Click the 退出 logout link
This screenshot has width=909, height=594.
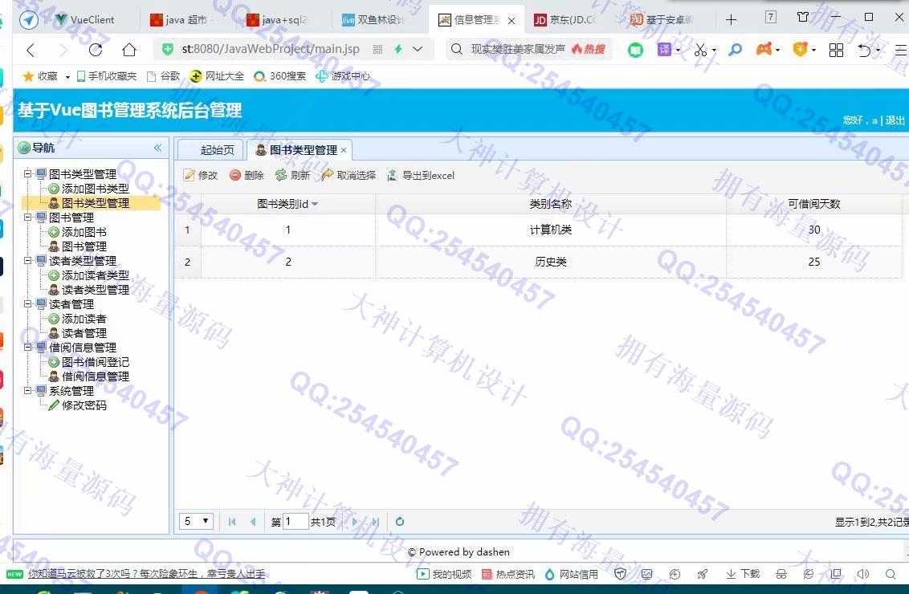895,120
